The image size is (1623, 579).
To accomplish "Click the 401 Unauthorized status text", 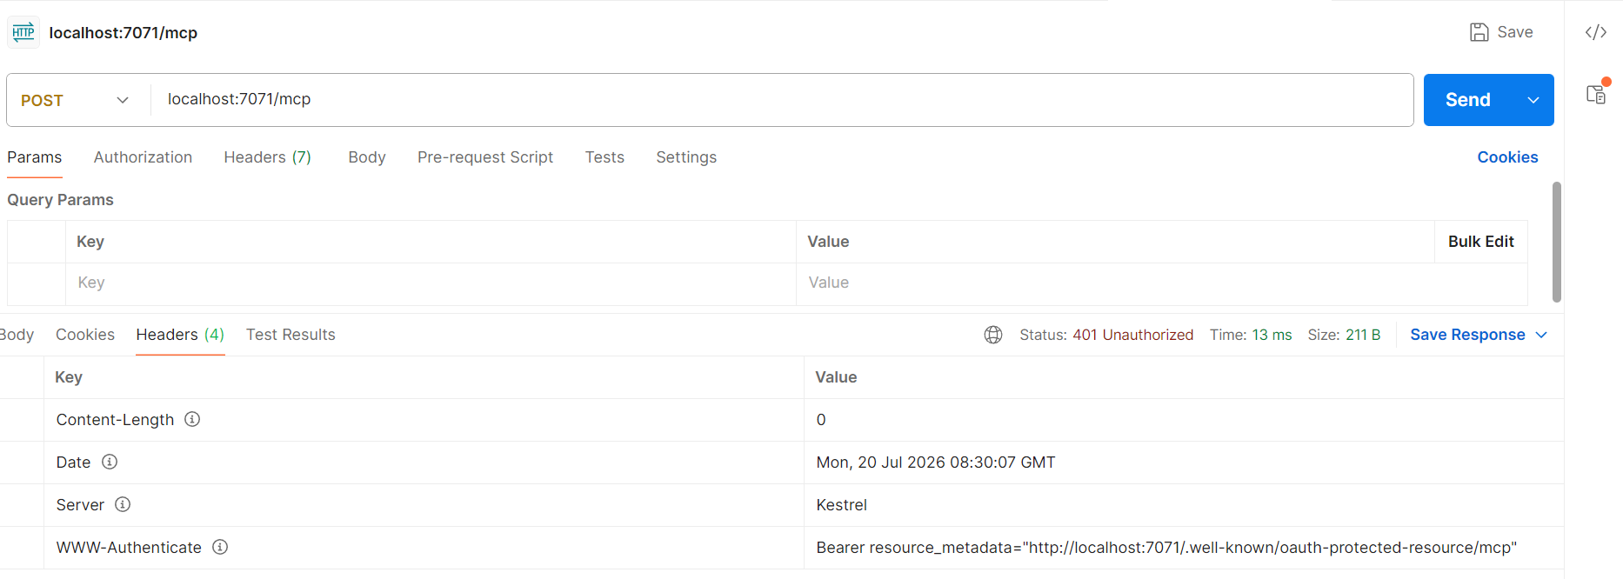I will 1132,335.
